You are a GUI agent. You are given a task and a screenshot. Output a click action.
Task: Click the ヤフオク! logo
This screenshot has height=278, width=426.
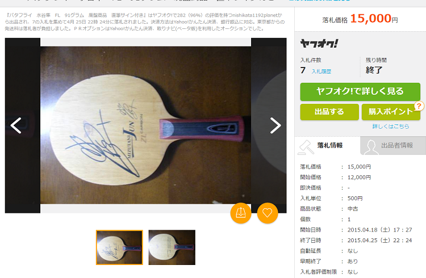click(x=319, y=44)
